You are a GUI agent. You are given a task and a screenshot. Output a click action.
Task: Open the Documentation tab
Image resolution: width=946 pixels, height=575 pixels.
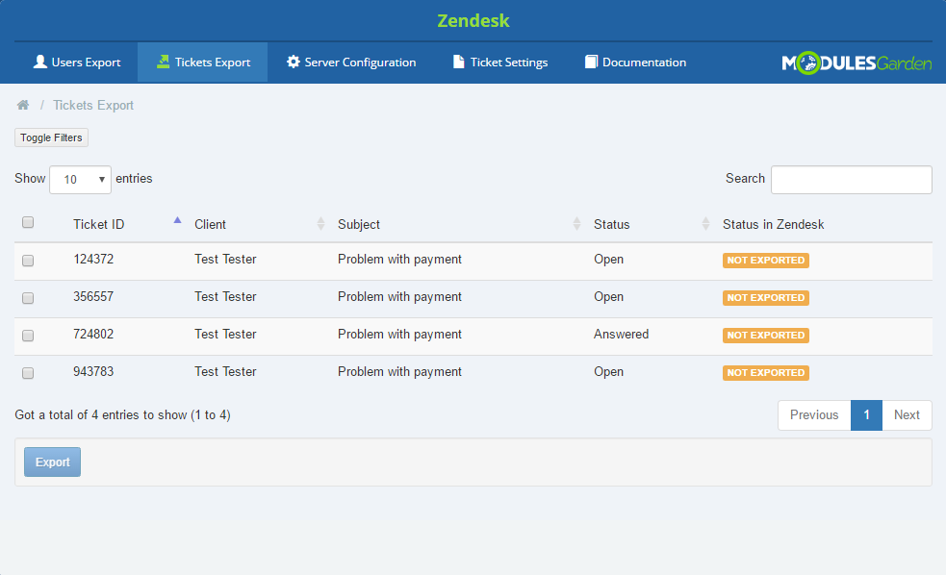click(x=635, y=62)
